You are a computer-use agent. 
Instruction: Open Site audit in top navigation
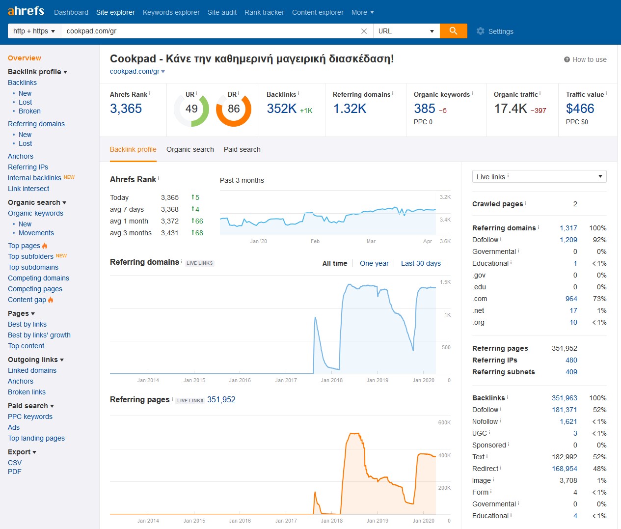pos(222,12)
